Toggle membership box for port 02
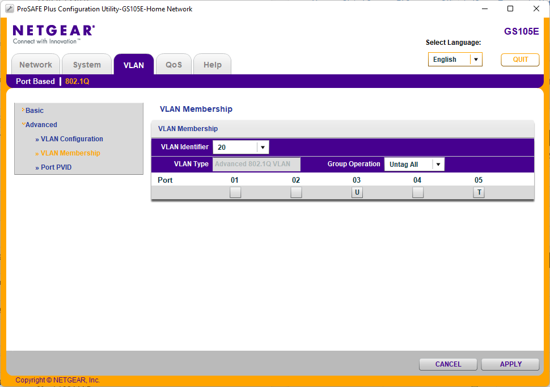 point(296,192)
